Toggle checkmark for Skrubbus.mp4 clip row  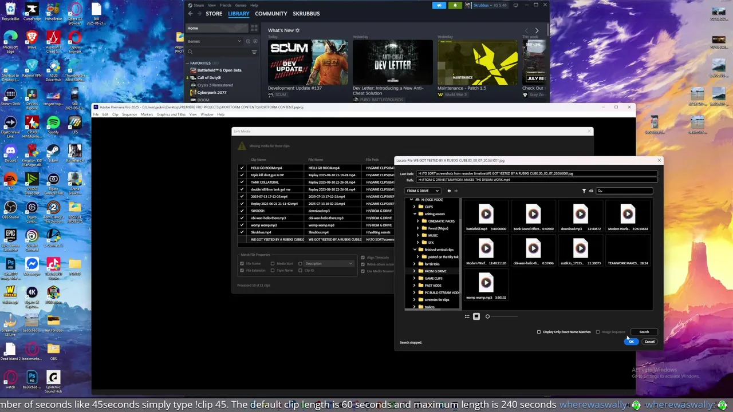point(242,232)
